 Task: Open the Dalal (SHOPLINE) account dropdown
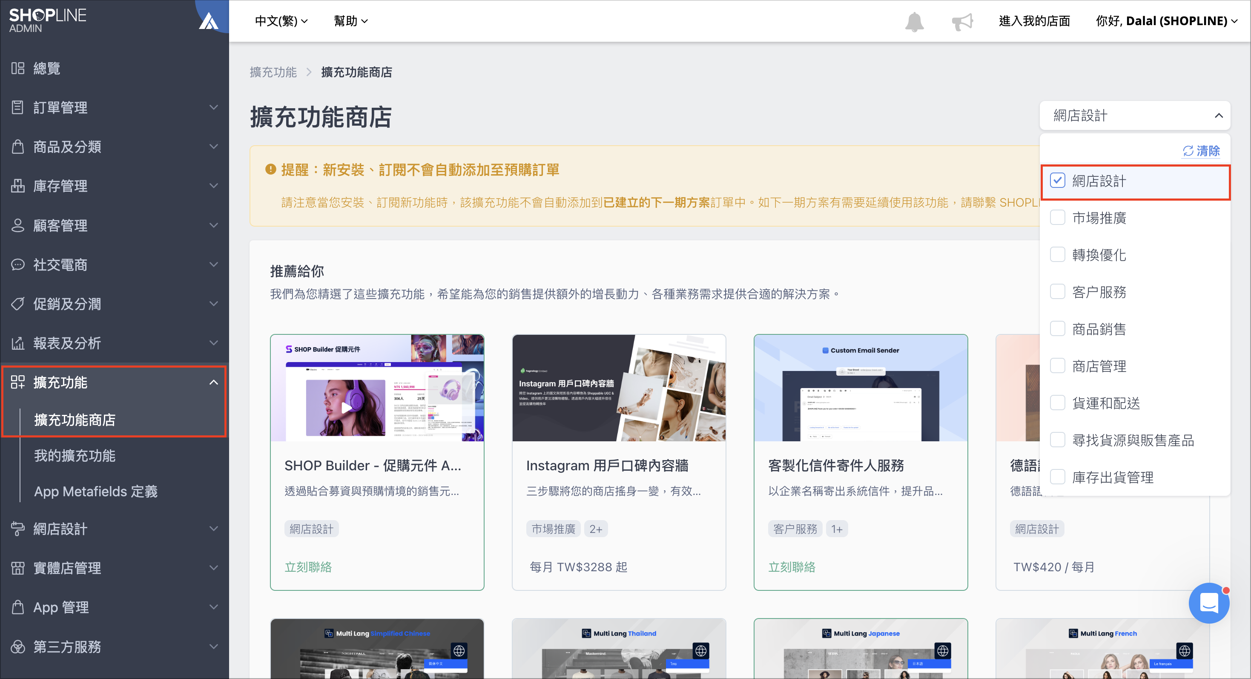(x=1167, y=21)
